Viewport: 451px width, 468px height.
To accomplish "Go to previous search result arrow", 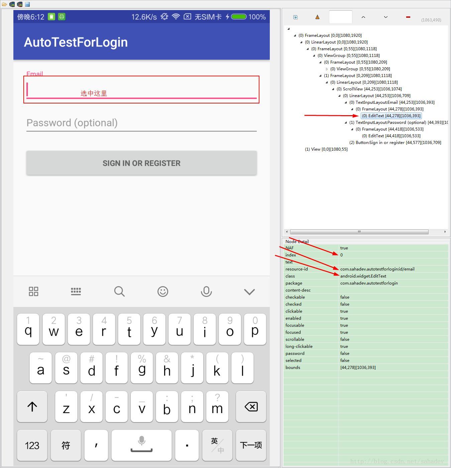I will (x=363, y=17).
